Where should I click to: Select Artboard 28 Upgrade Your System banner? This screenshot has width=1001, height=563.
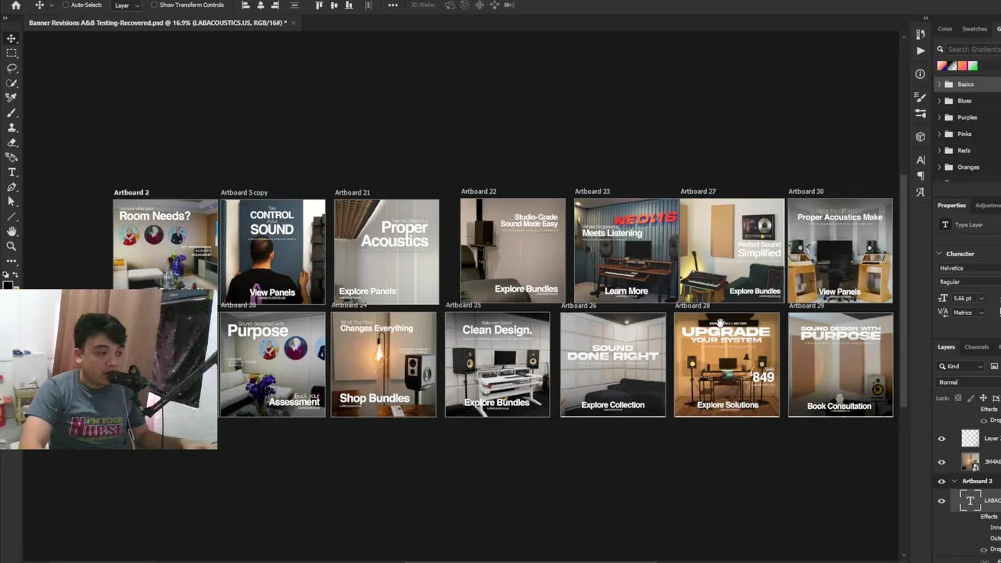pos(727,365)
